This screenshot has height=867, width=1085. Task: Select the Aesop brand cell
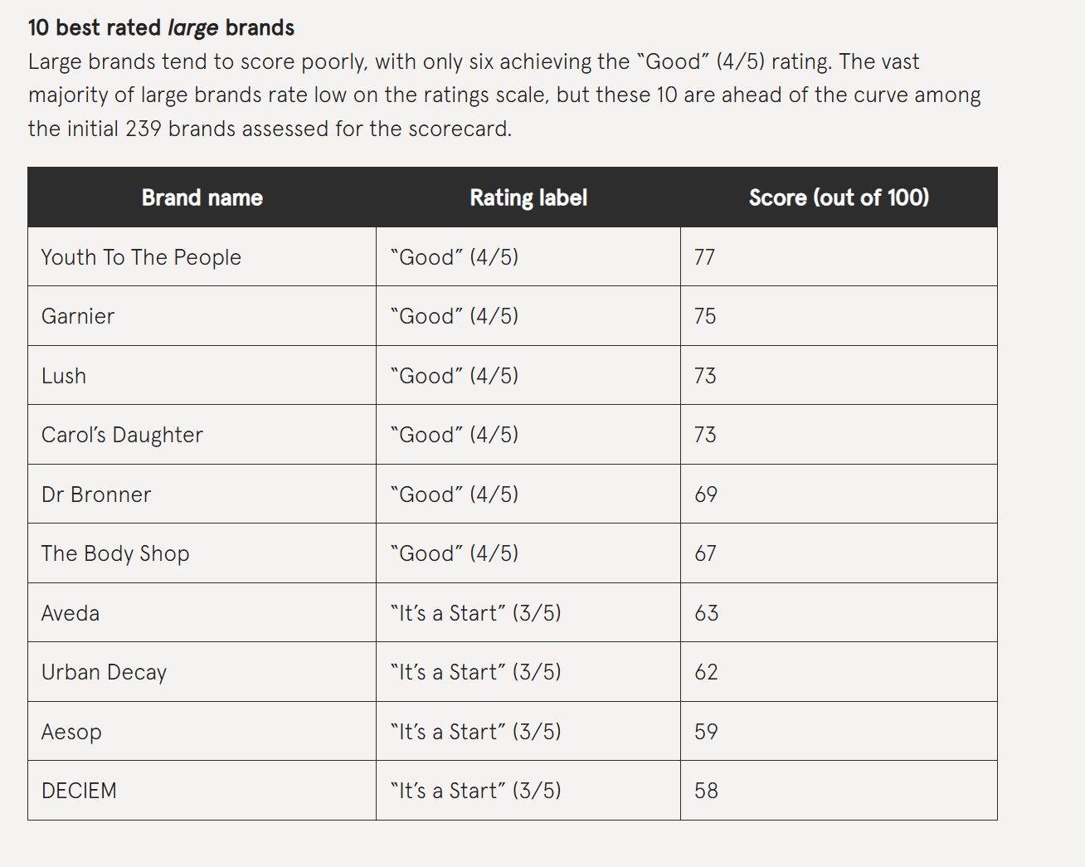coord(202,732)
